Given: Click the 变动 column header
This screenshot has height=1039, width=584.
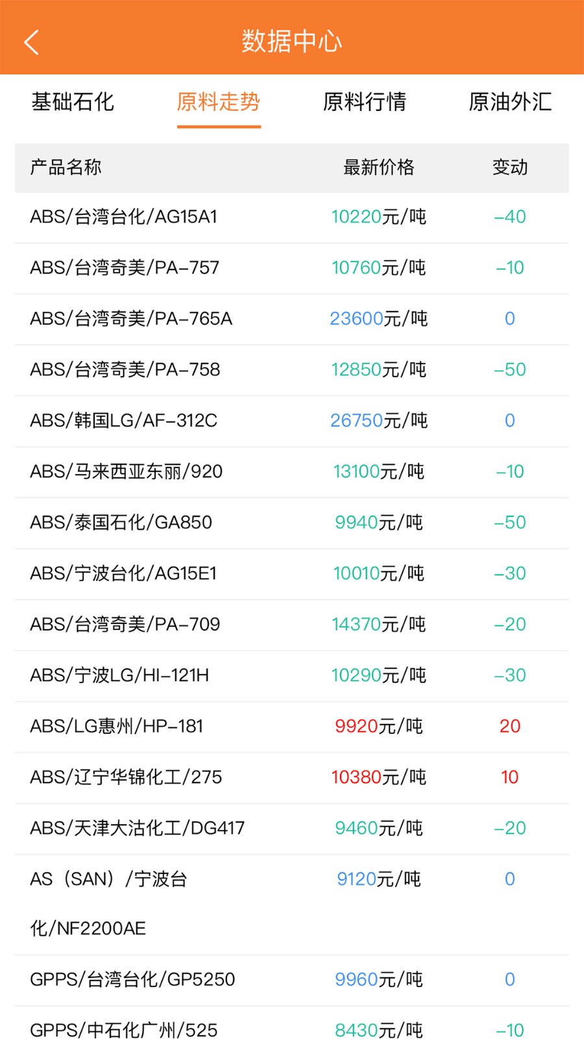Looking at the screenshot, I should (x=510, y=168).
